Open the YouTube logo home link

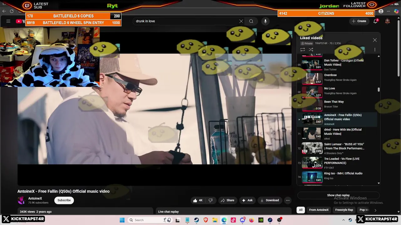21,21
